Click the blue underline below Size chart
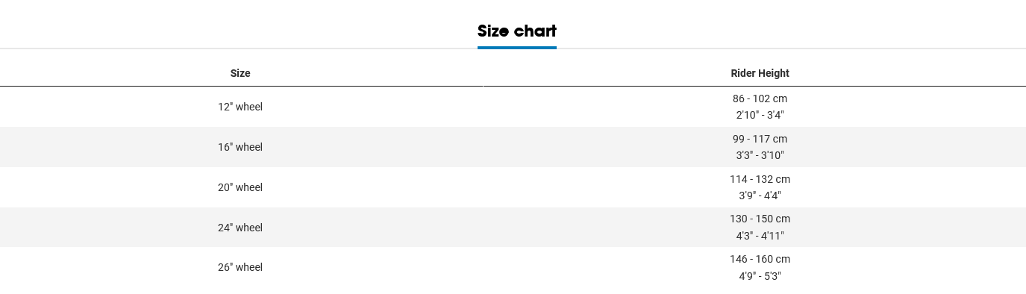Screen dimensions: 1026x294 point(517,48)
